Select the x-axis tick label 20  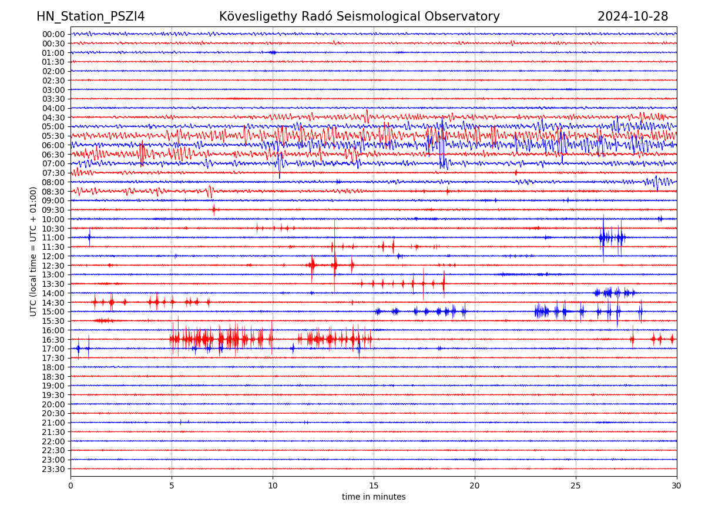(x=475, y=486)
